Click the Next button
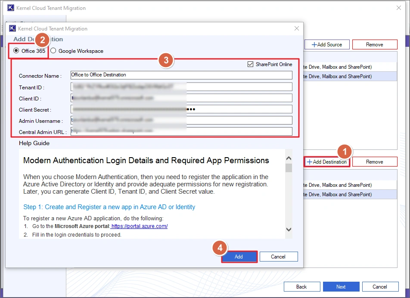 [x=341, y=287]
